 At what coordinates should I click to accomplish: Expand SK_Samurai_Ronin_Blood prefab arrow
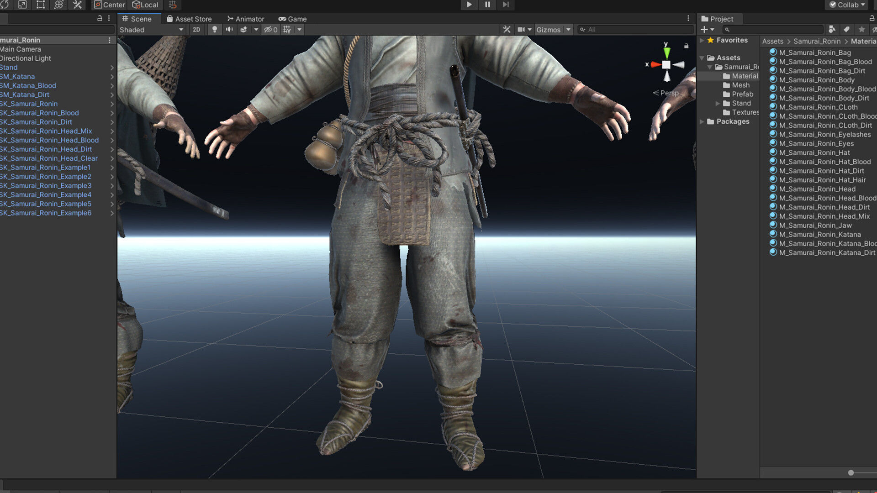(112, 113)
